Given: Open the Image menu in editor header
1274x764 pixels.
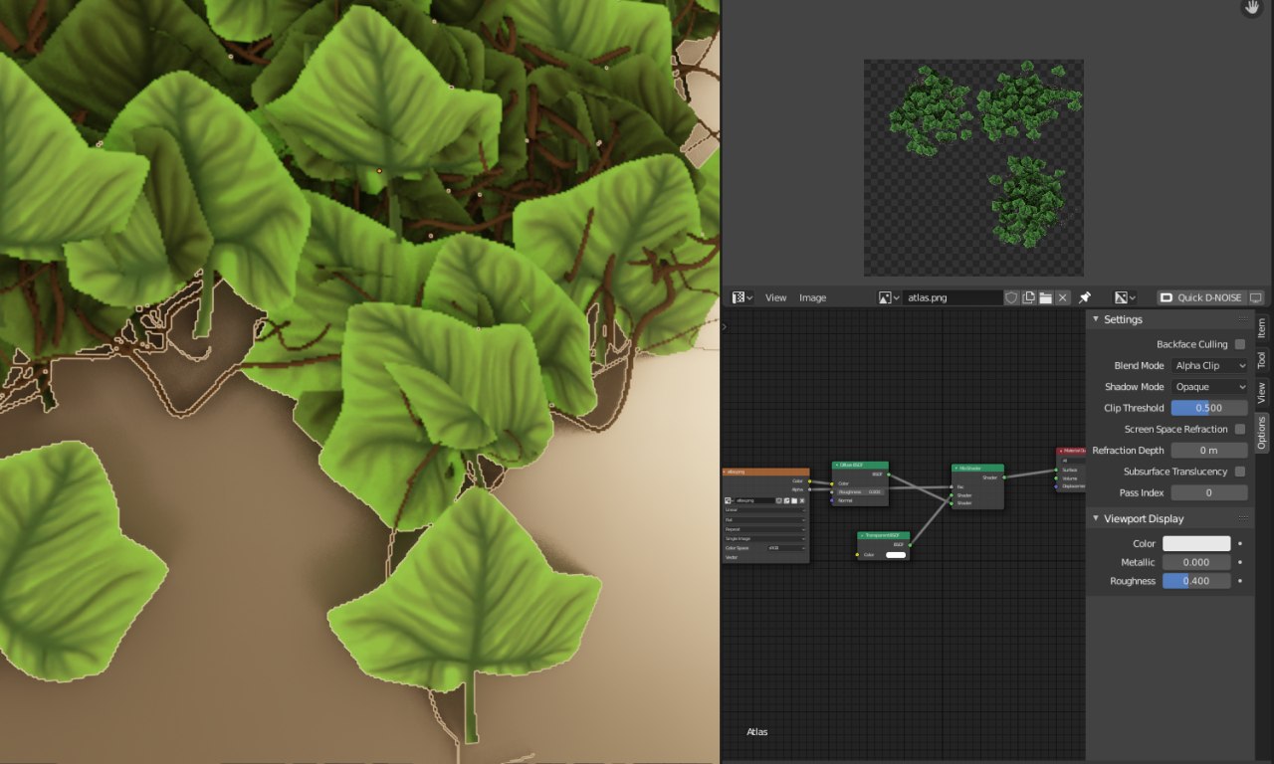Looking at the screenshot, I should click(812, 297).
